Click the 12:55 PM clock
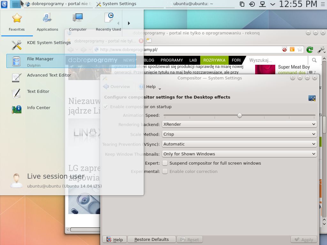The image size is (327, 245). pyautogui.click(x=298, y=4)
